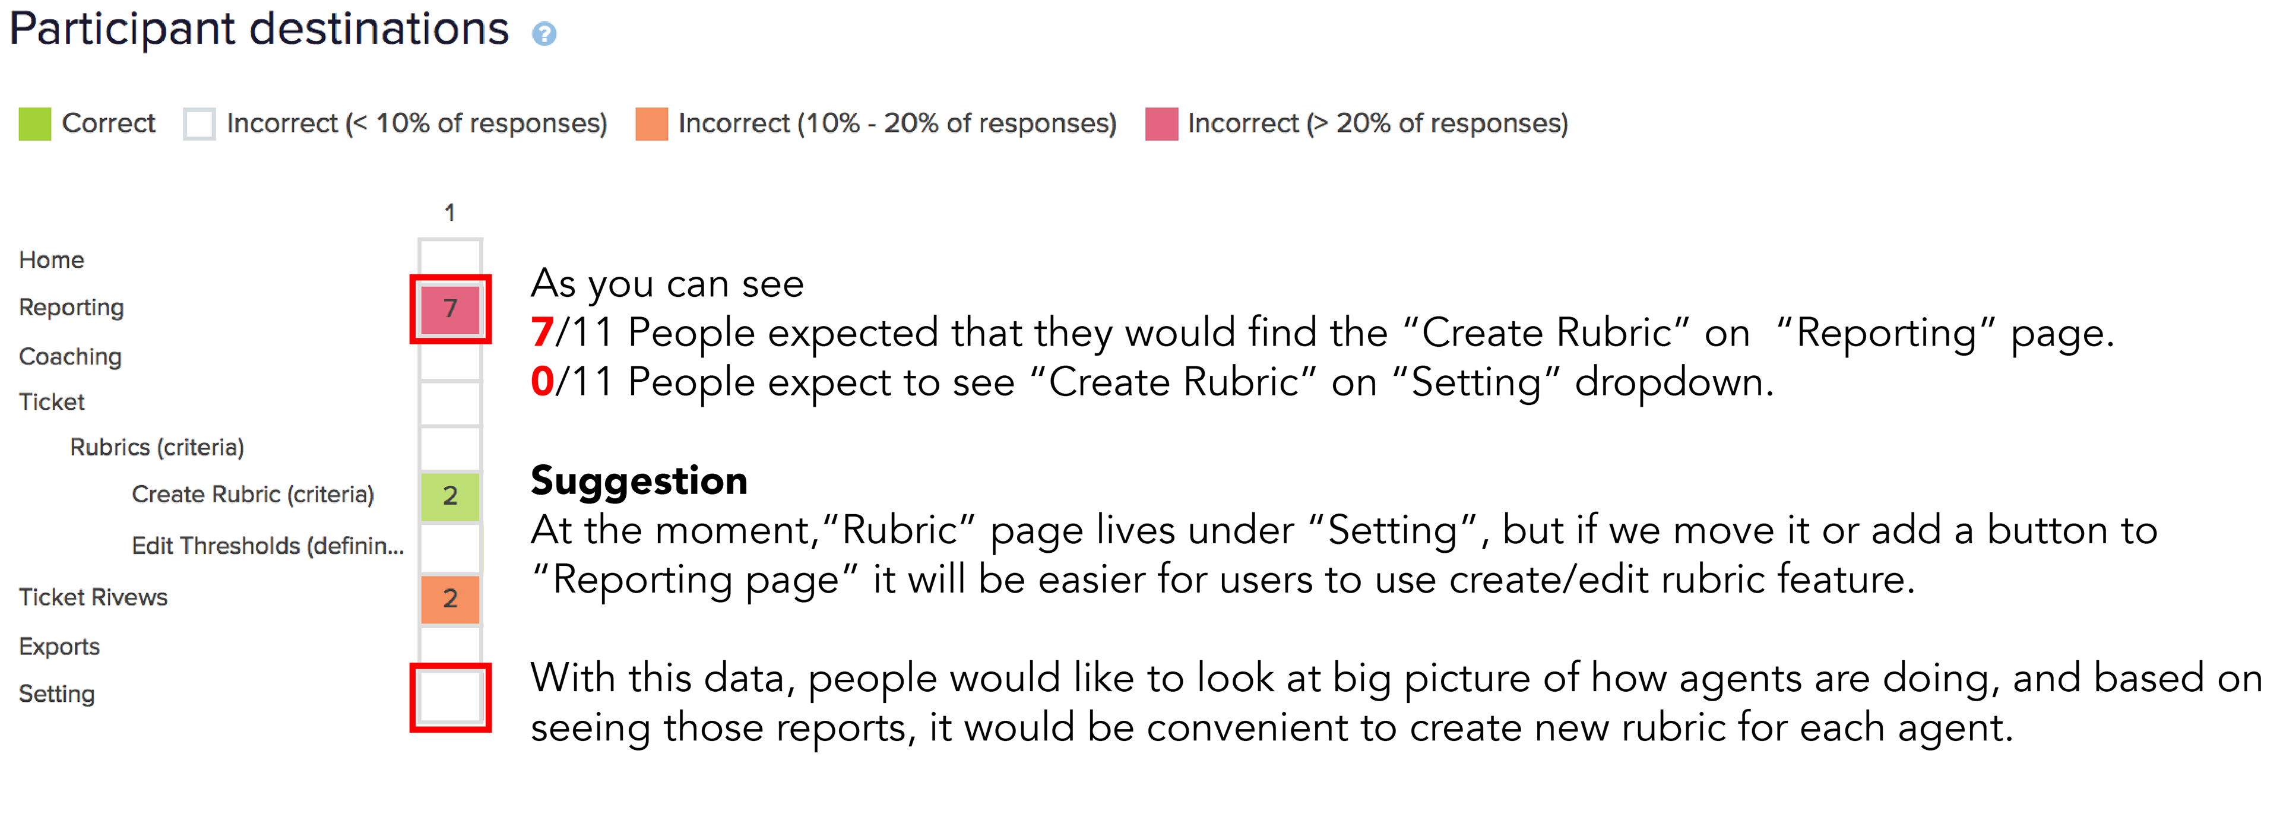The image size is (2280, 817).
Task: Select the Setting row label
Action: [x=56, y=695]
